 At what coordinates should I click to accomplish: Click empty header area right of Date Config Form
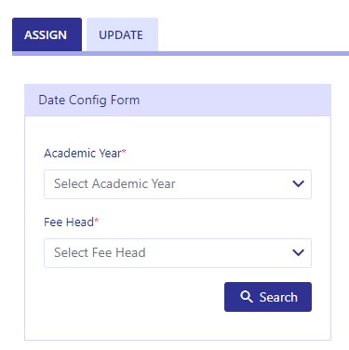click(x=235, y=100)
